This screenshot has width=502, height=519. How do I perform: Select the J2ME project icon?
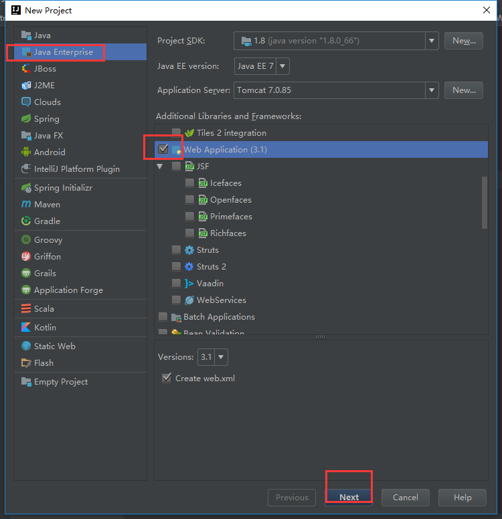[x=26, y=86]
